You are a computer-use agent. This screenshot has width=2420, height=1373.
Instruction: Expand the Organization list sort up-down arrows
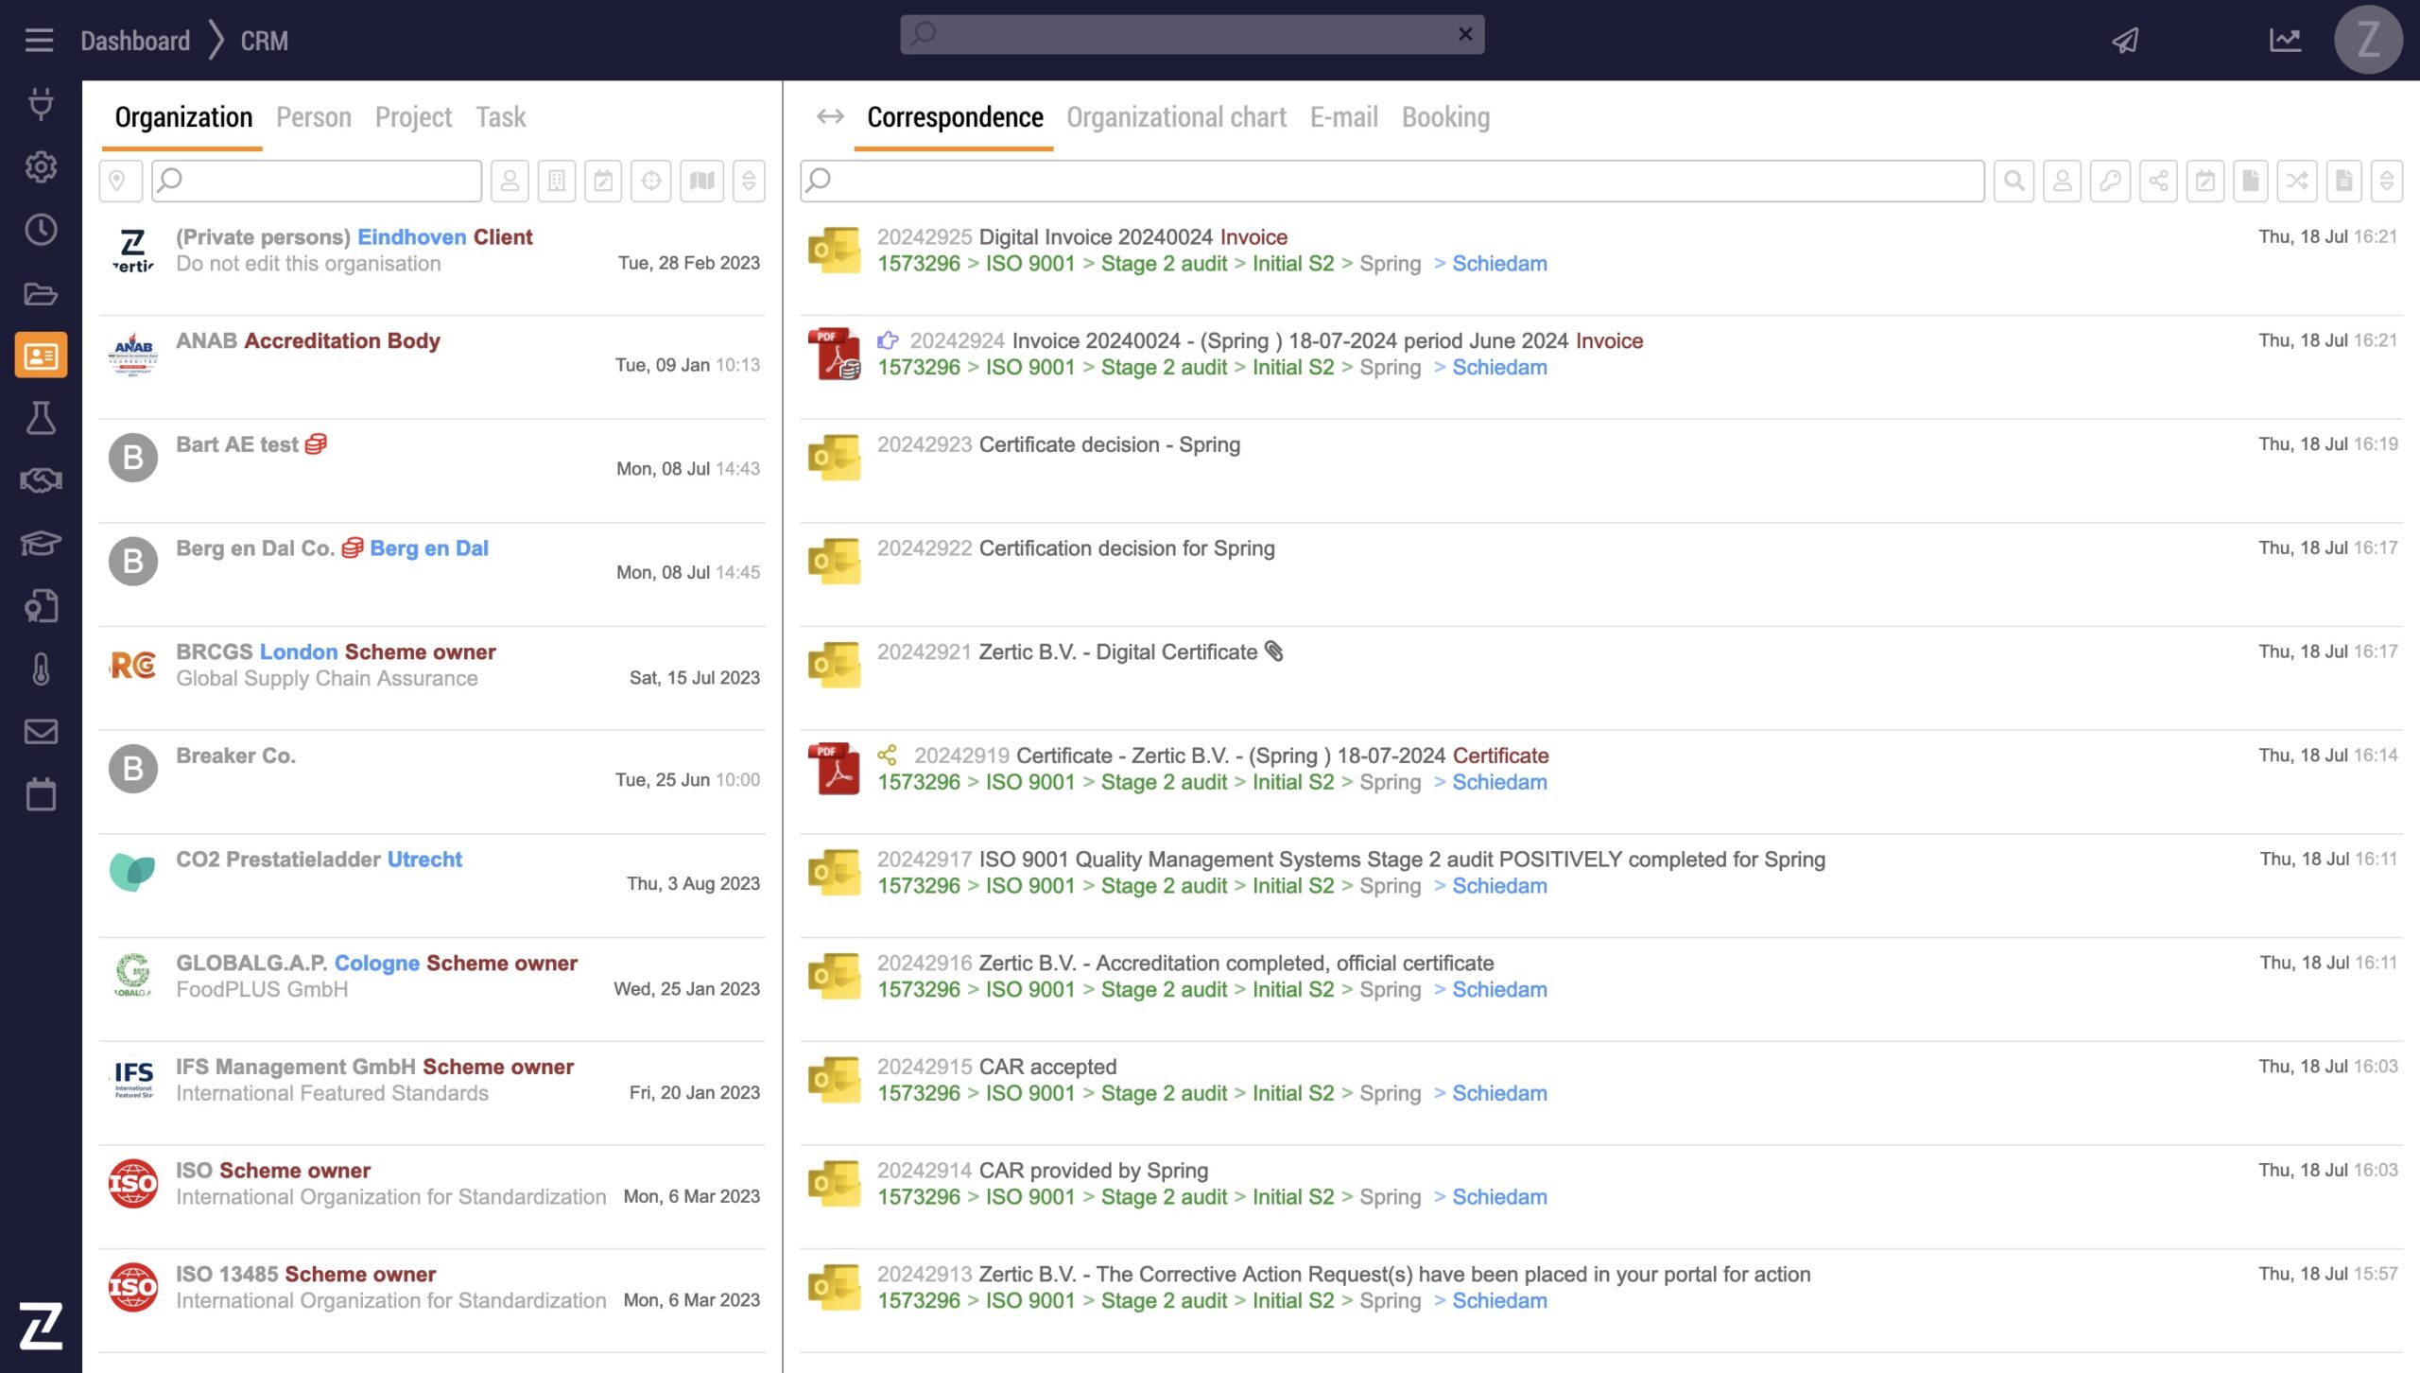(x=749, y=181)
